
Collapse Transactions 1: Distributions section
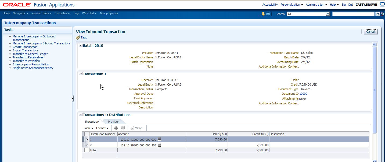coord(81,115)
